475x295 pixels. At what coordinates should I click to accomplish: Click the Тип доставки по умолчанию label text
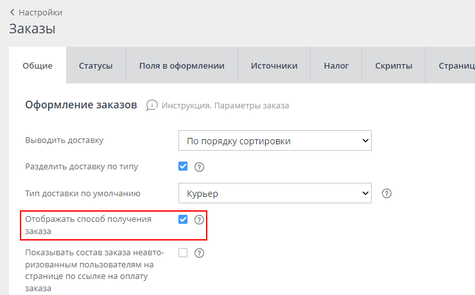(x=83, y=193)
